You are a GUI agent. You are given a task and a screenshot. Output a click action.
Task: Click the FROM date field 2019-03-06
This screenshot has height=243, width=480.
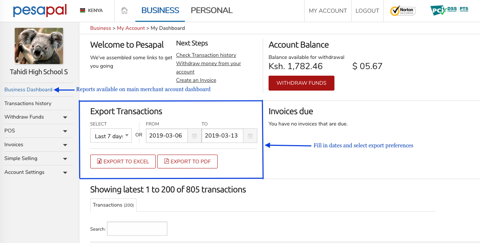(167, 136)
